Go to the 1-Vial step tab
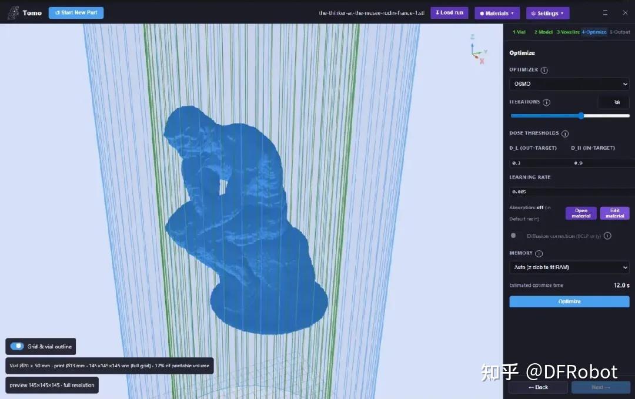 pos(519,32)
